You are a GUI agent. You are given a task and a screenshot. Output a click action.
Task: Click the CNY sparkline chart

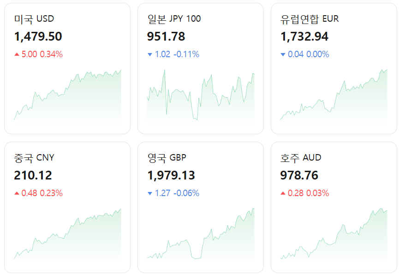67,235
